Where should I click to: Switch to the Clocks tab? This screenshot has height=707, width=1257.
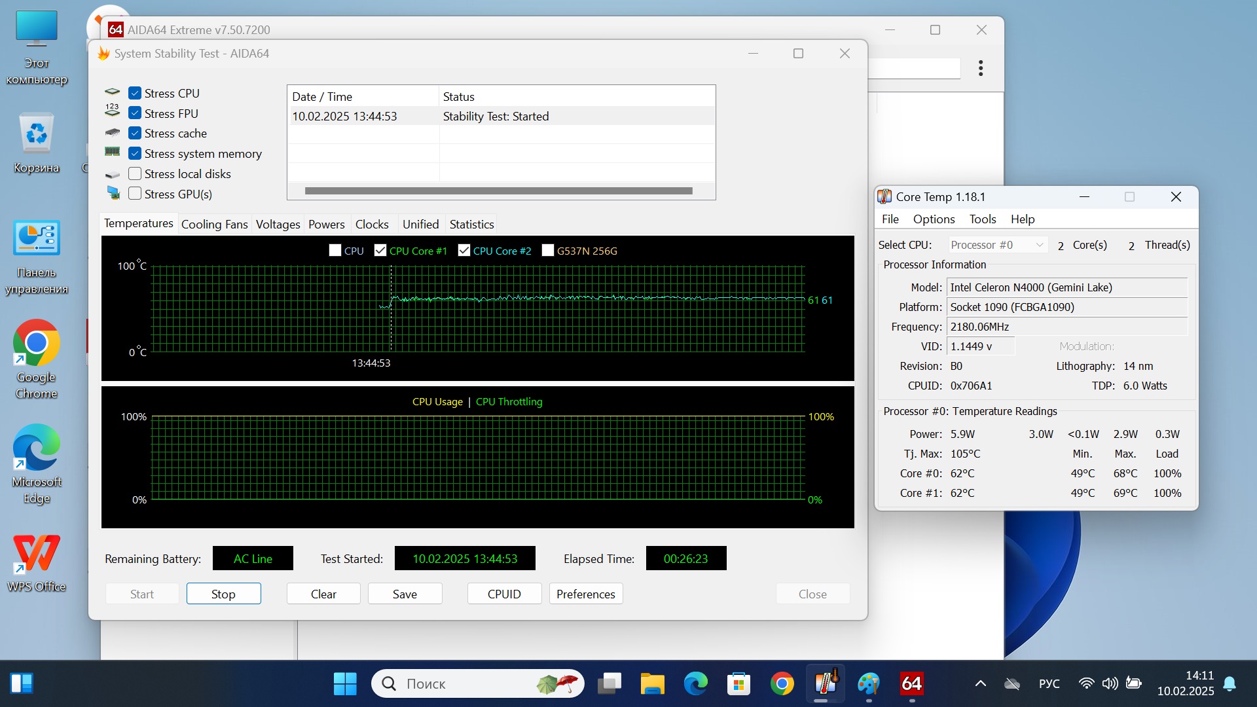point(372,224)
